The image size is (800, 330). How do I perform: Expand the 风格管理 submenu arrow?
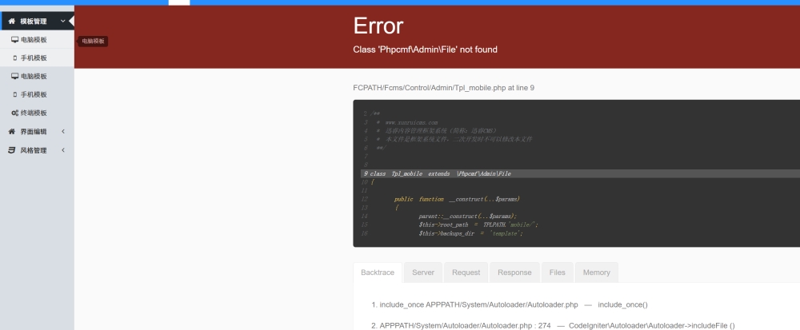pyautogui.click(x=62, y=149)
